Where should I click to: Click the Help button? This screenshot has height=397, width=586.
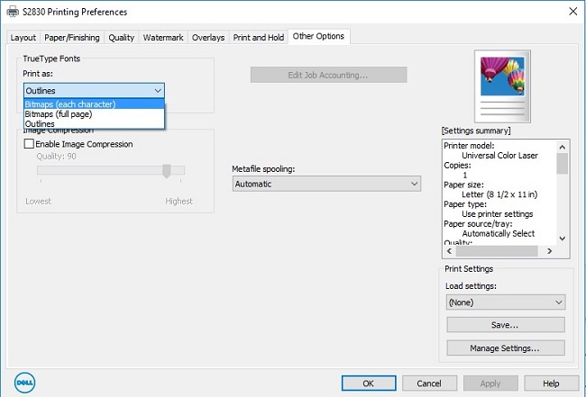(551, 383)
